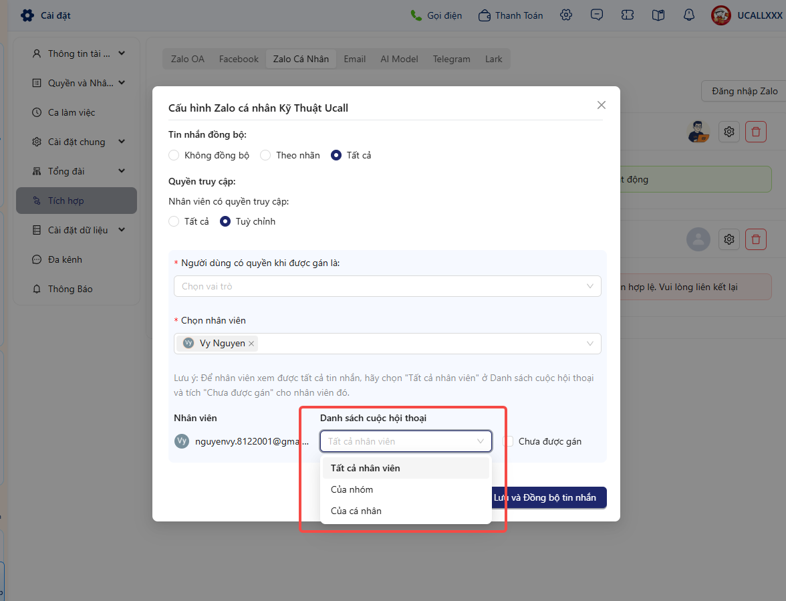
Task: Click the Tích hợp integration icon
Action: coord(37,201)
